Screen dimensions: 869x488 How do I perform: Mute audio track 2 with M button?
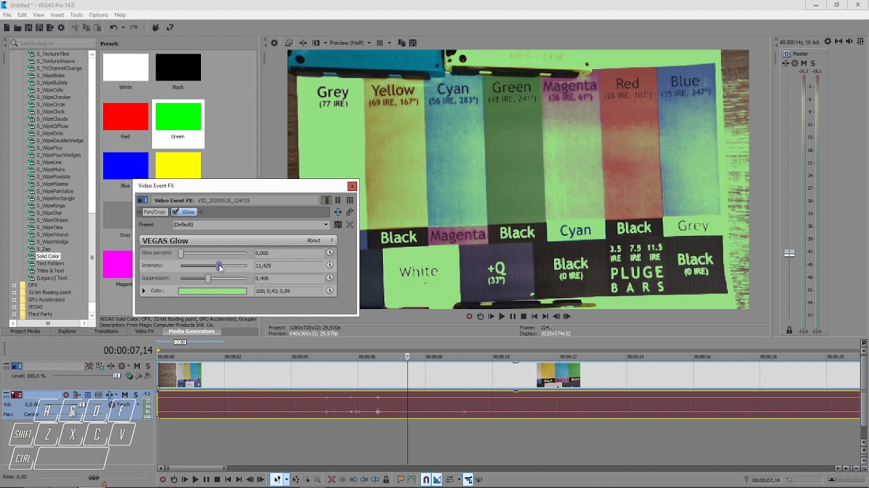point(125,395)
